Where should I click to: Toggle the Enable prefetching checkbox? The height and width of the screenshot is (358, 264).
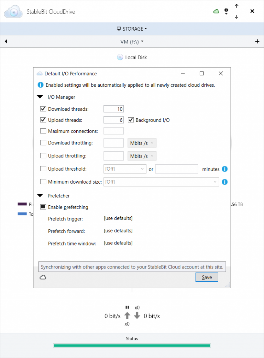click(43, 207)
